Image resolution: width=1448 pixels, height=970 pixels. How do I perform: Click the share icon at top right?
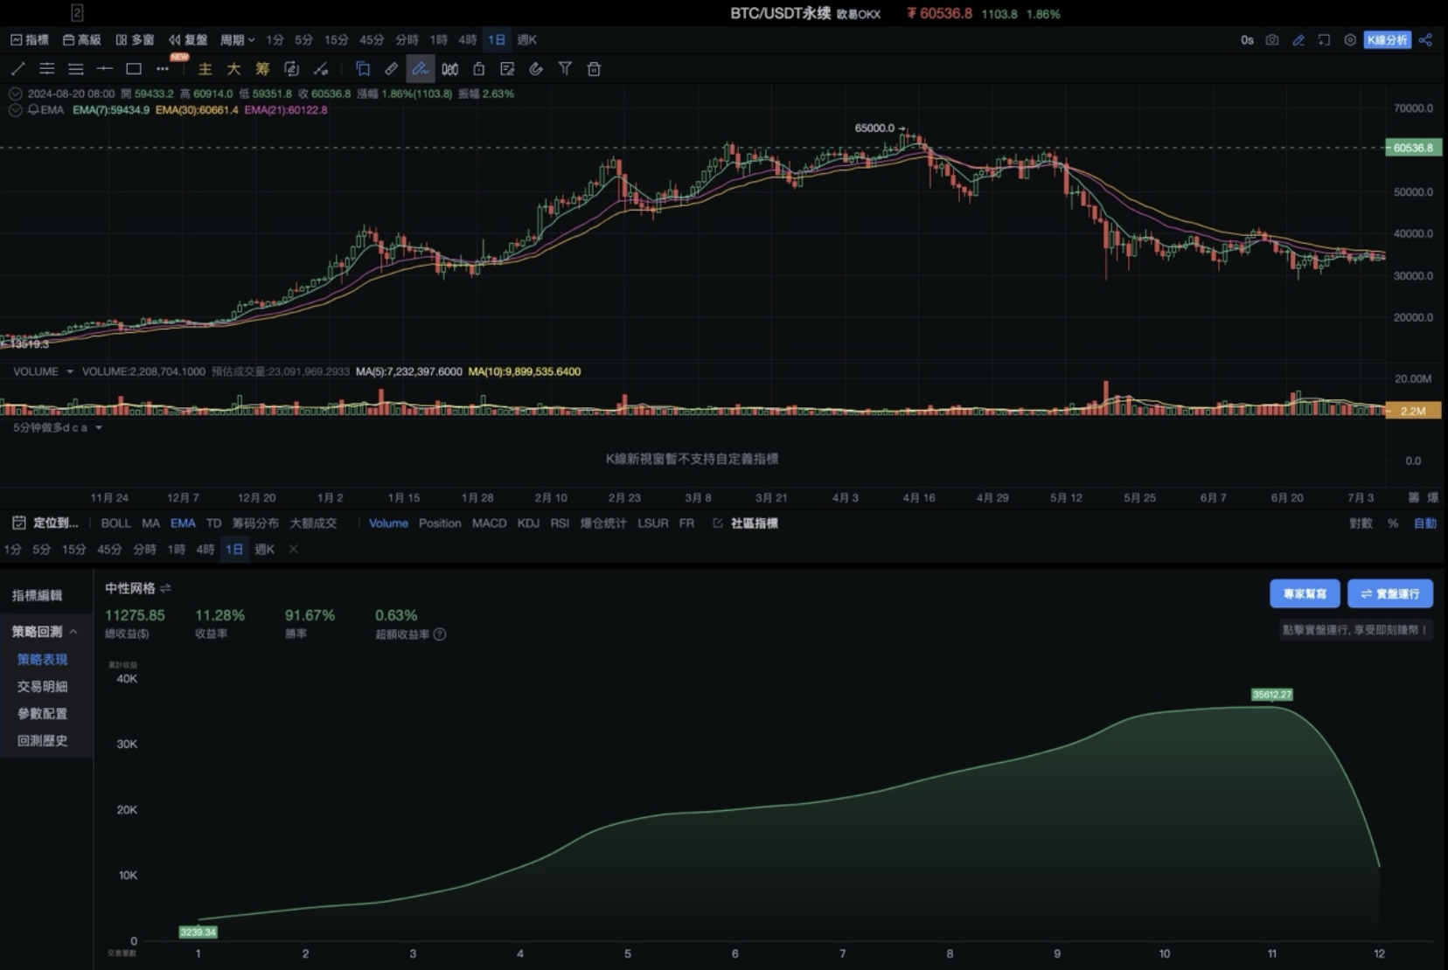(x=1425, y=40)
